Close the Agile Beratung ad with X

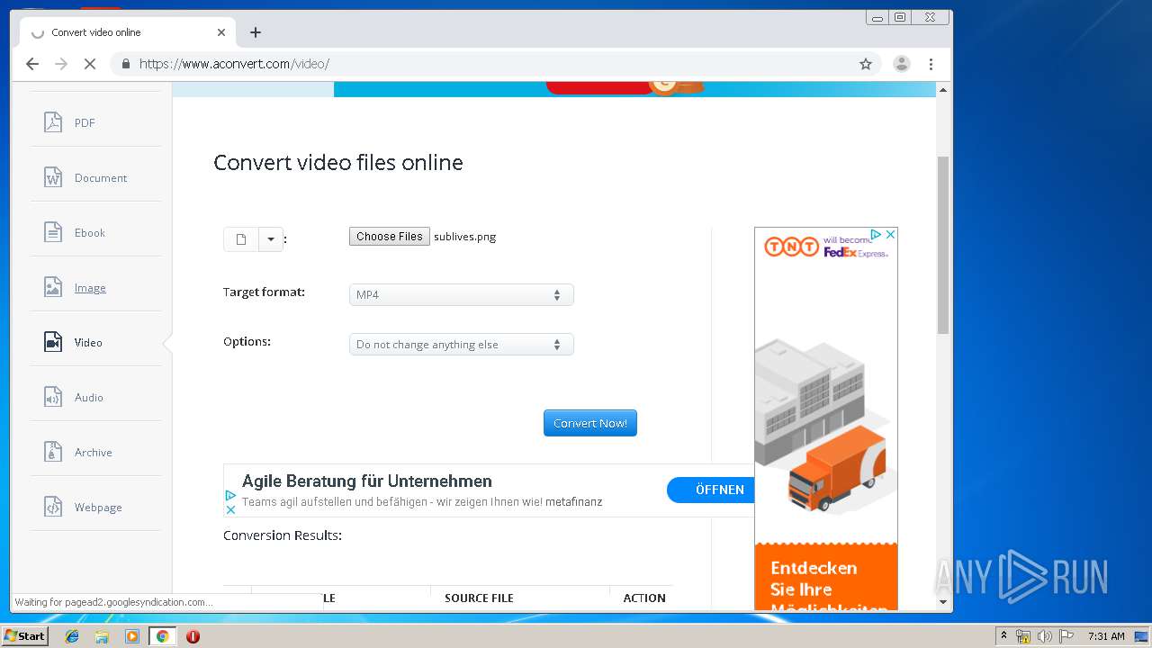230,509
